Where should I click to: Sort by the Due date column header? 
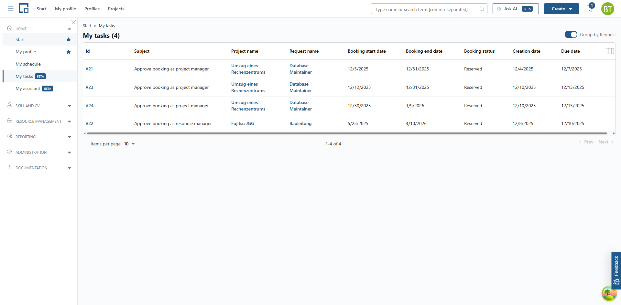pos(571,51)
